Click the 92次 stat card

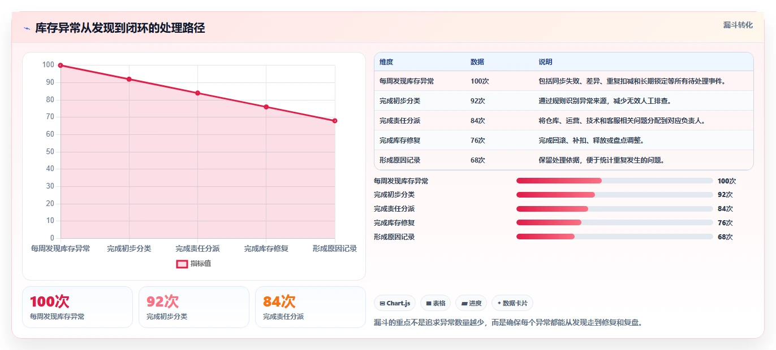(x=194, y=307)
